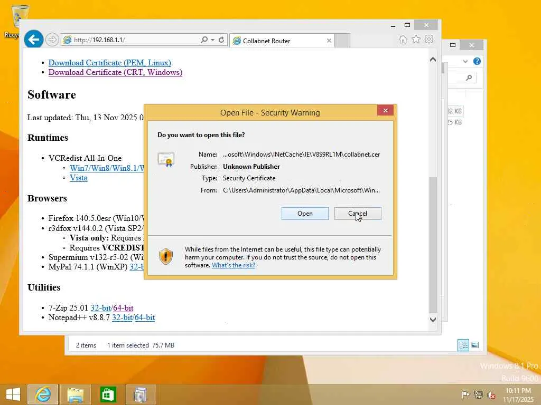Click the Home icon in Internet Explorer

tap(403, 39)
